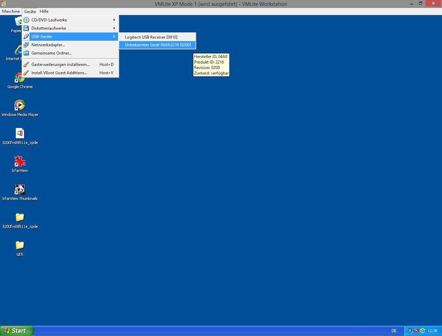Viewport: 442px width, 336px height.
Task: Expand the CD/DVD-Laufwerke submenu arrow
Action: tap(114, 20)
